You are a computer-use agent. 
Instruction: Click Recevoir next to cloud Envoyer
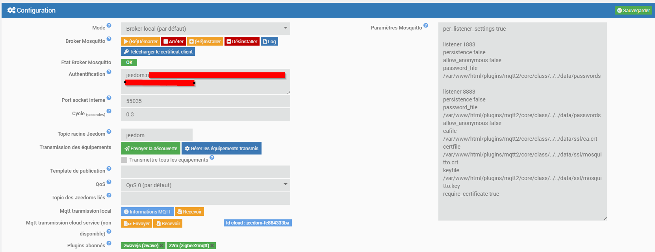168,223
